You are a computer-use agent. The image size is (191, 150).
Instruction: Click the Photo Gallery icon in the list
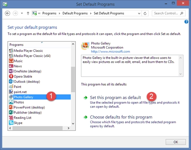tap(11, 97)
